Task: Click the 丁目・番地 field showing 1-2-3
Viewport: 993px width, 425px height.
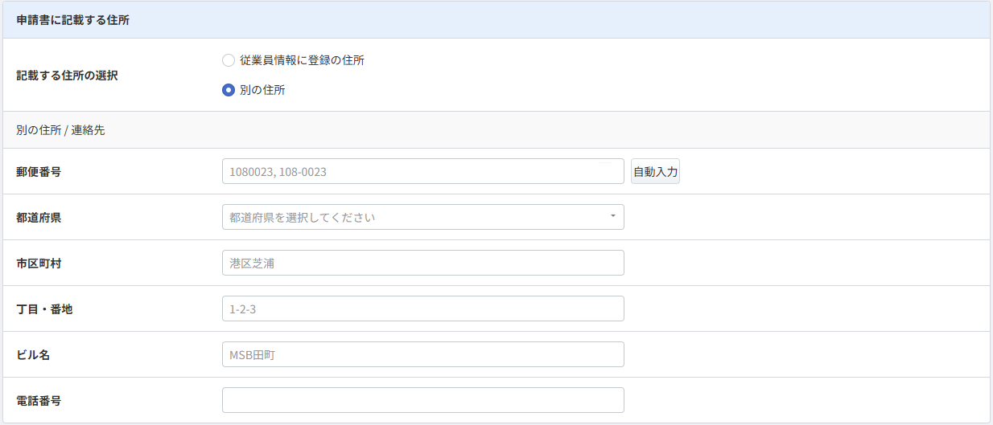Action: click(423, 309)
